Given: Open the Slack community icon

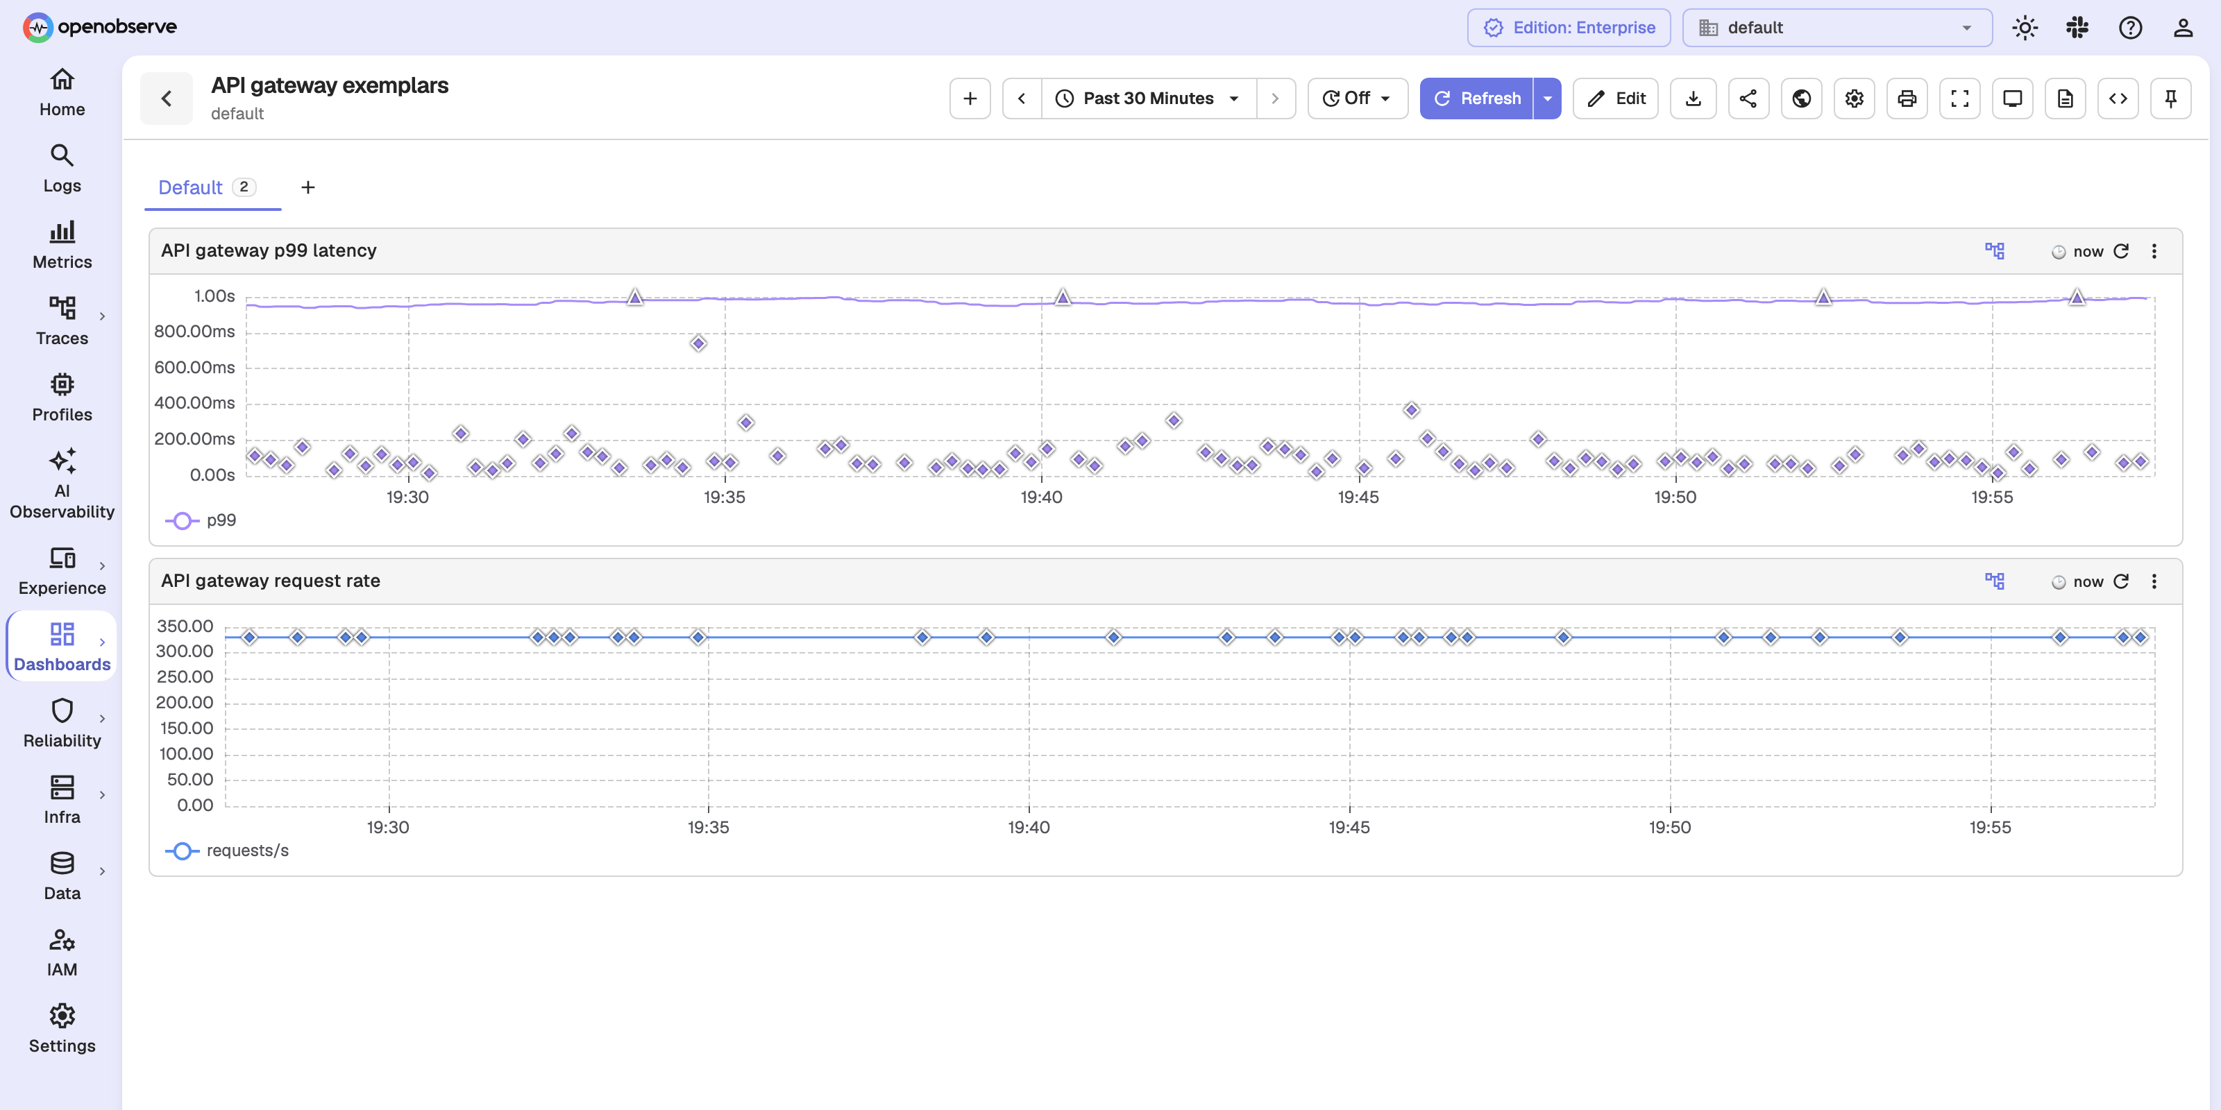Looking at the screenshot, I should tap(2077, 28).
